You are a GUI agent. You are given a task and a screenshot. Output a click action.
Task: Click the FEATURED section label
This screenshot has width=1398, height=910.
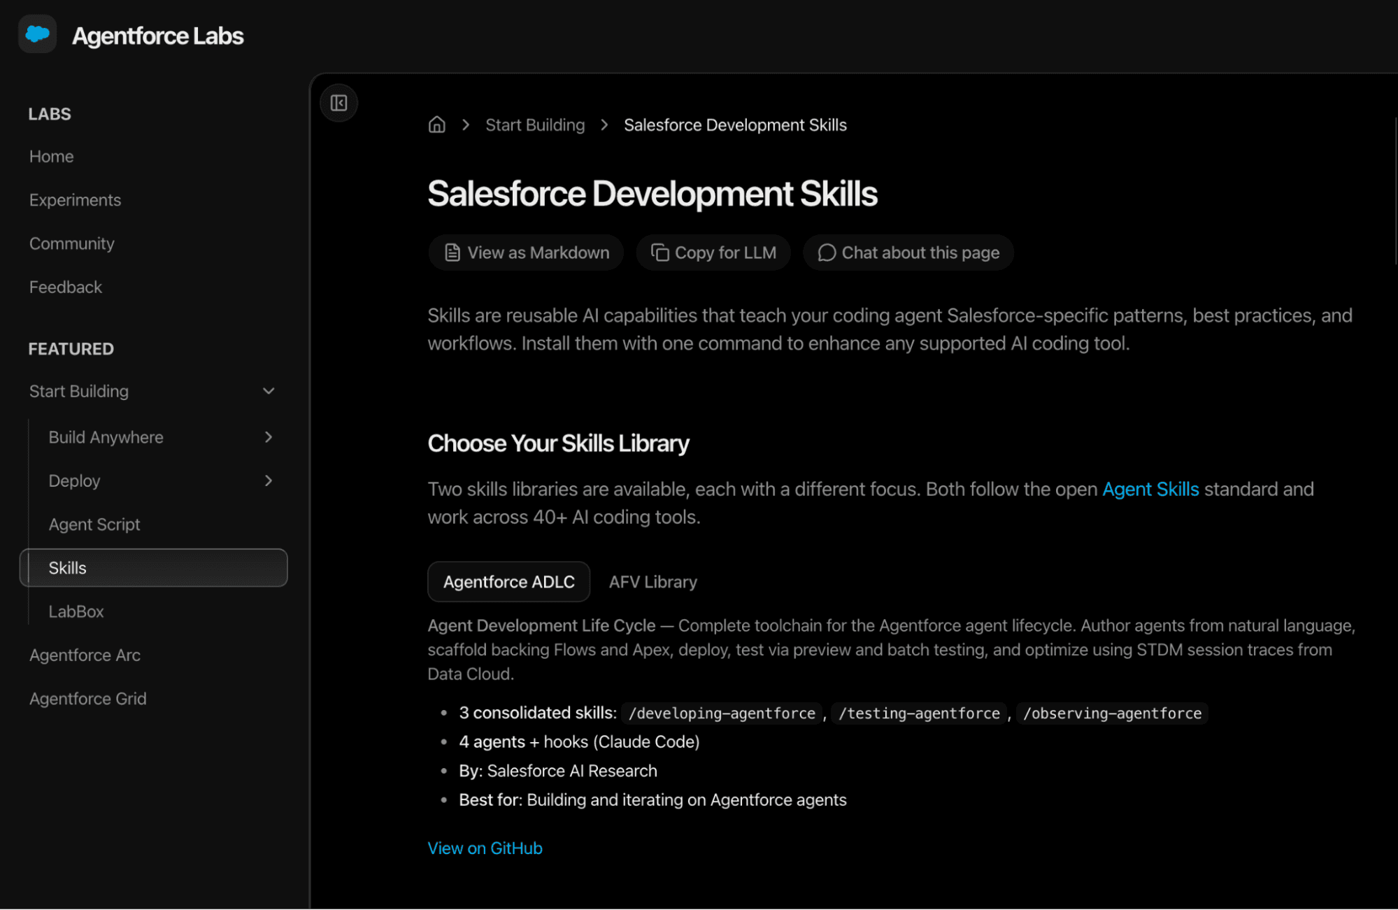click(x=71, y=349)
